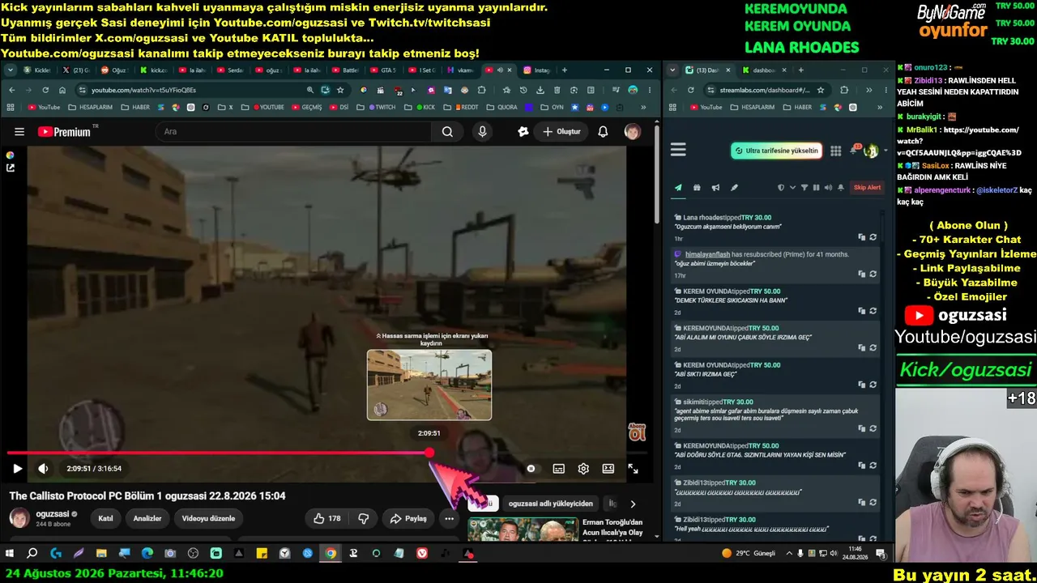Start voice search with the microphone icon

pos(483,132)
